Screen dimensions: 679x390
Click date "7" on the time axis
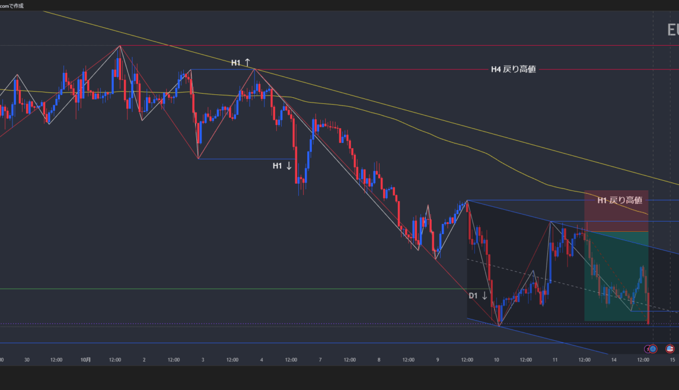[320, 359]
